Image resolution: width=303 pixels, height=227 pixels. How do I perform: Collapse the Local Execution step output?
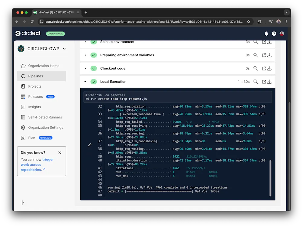pyautogui.click(x=85, y=81)
